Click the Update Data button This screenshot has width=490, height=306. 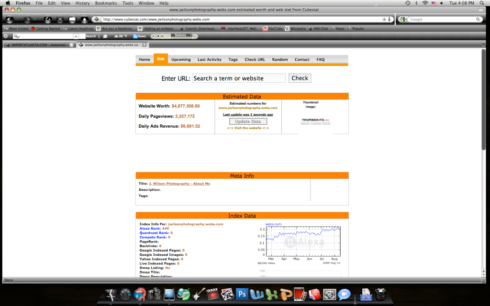(x=248, y=121)
